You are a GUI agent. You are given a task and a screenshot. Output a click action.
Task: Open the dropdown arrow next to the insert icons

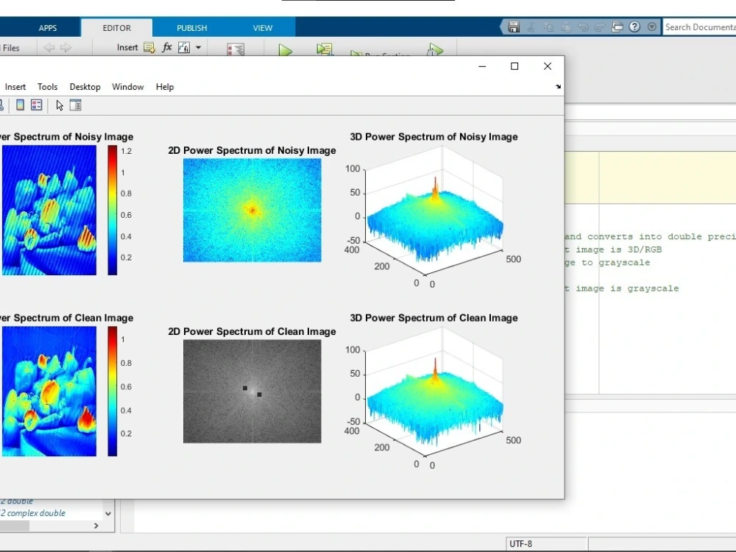tap(197, 46)
